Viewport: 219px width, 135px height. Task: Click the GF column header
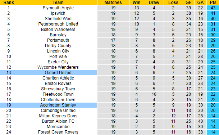(x=188, y=3)
